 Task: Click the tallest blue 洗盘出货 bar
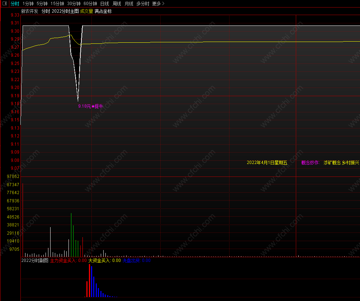pyautogui.click(x=91, y=282)
